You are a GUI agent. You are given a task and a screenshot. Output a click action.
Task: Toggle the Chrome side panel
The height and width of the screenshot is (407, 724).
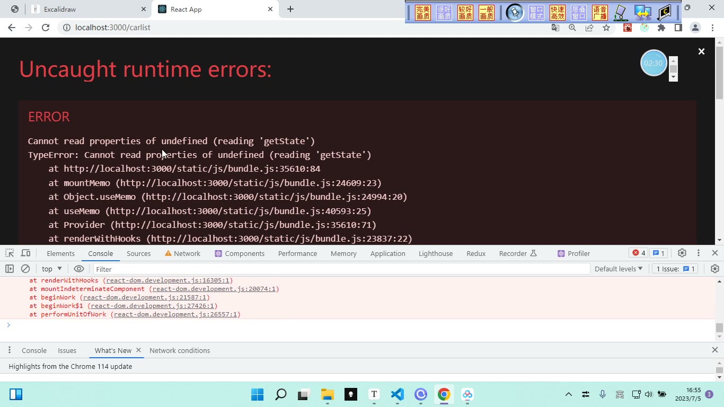678,28
